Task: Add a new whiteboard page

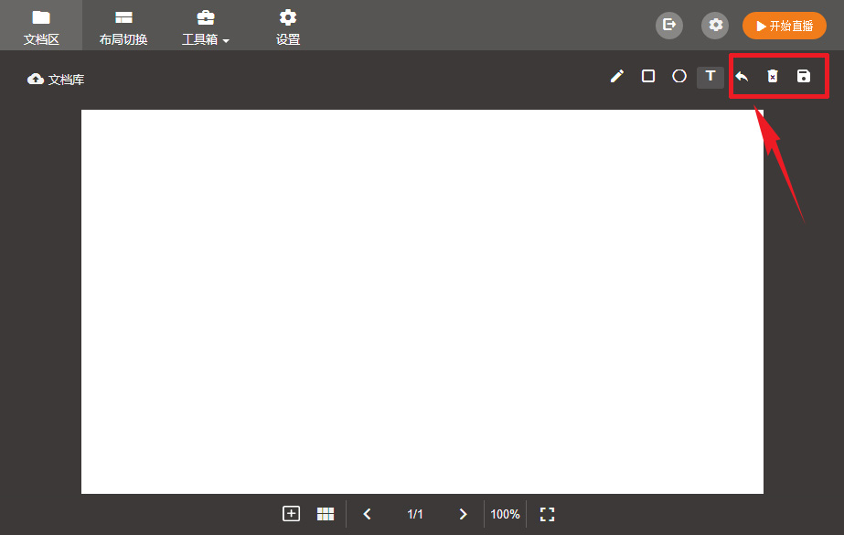Action: [x=291, y=514]
